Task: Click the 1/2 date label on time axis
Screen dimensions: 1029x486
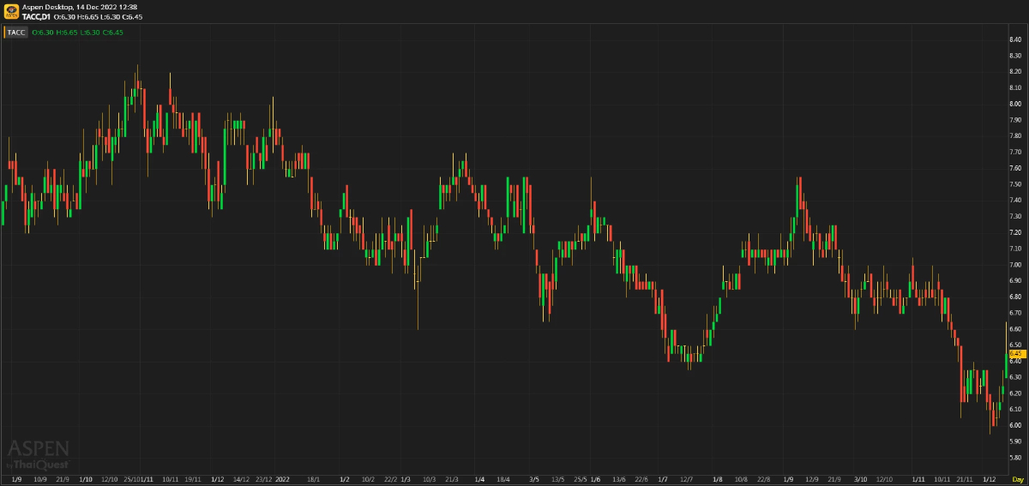Action: click(345, 479)
